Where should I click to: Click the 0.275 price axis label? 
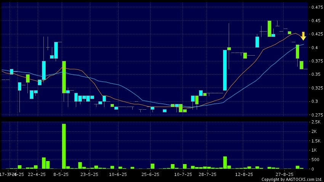pyautogui.click(x=318, y=115)
